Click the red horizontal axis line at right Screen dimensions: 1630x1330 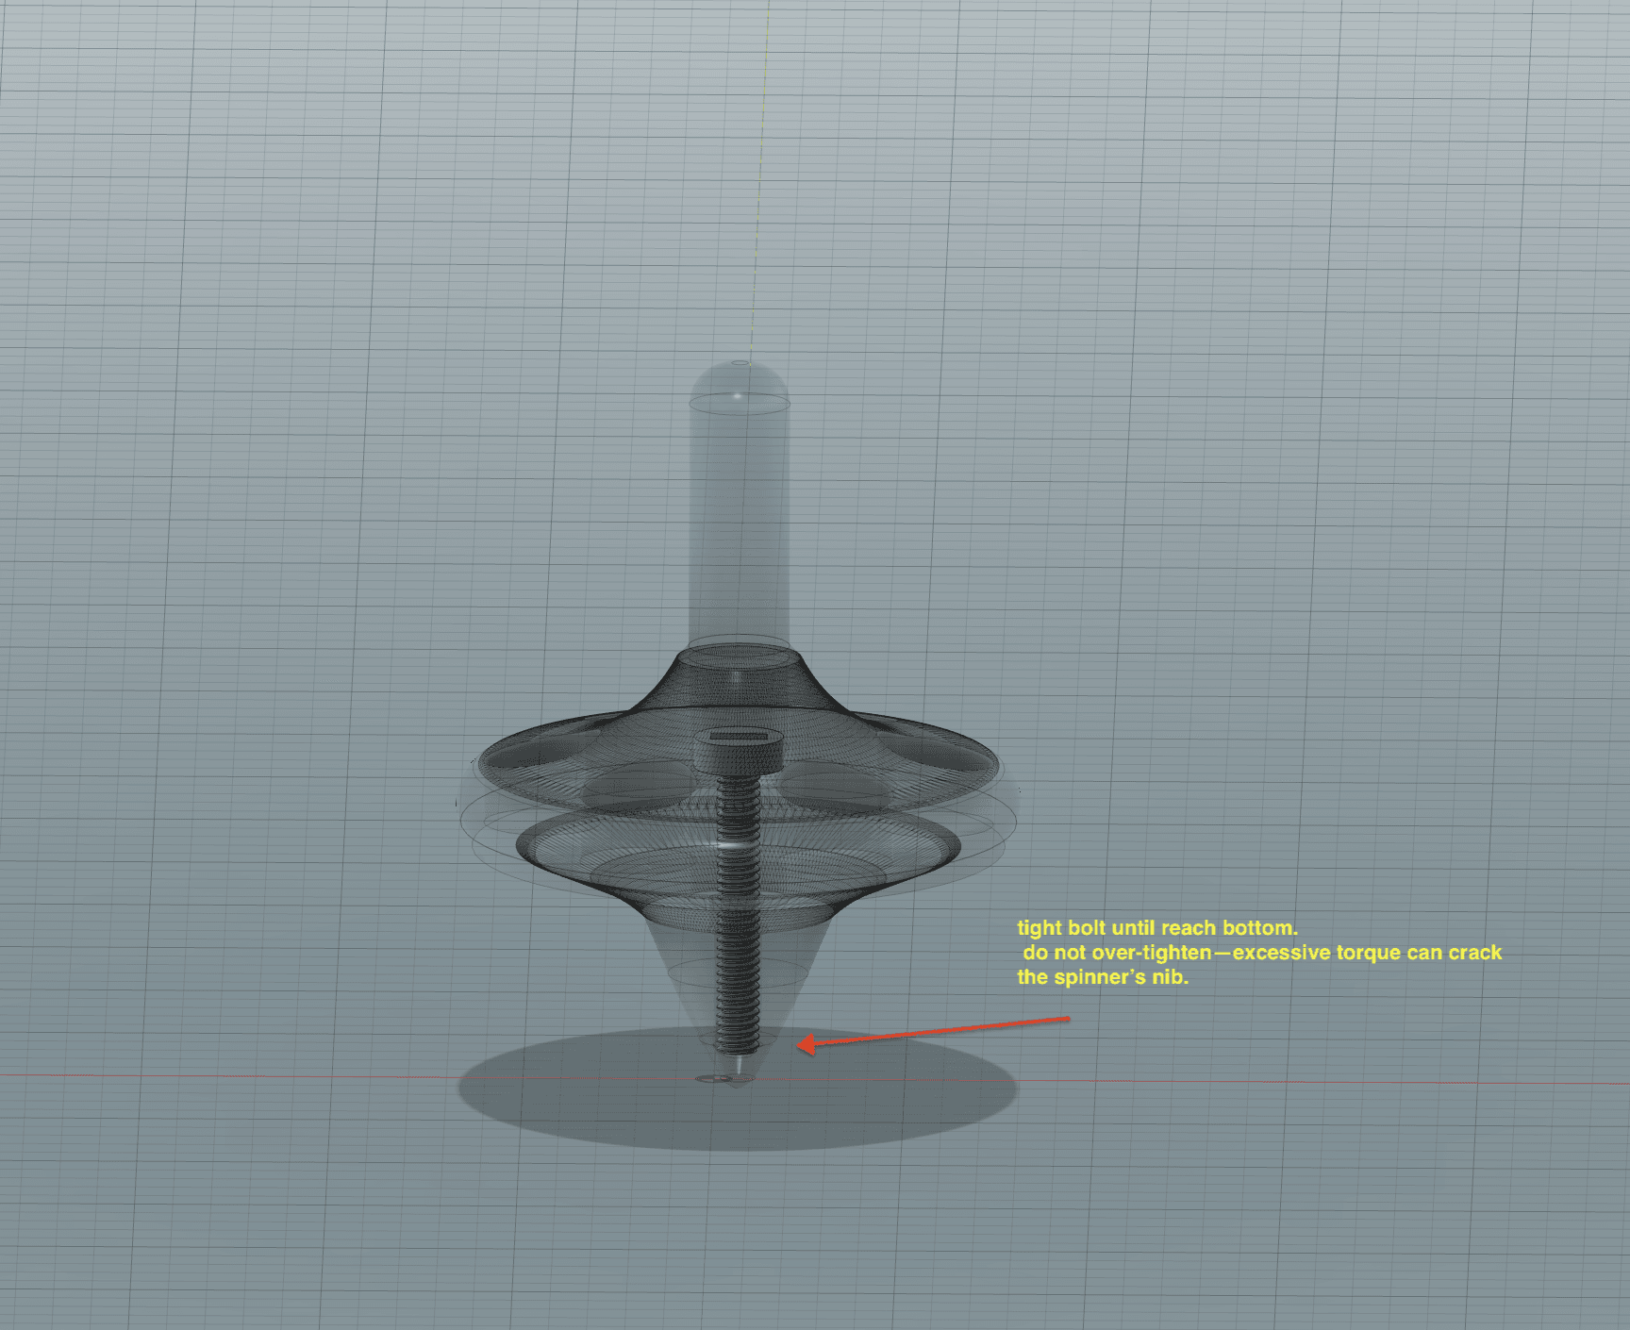click(x=1368, y=1082)
